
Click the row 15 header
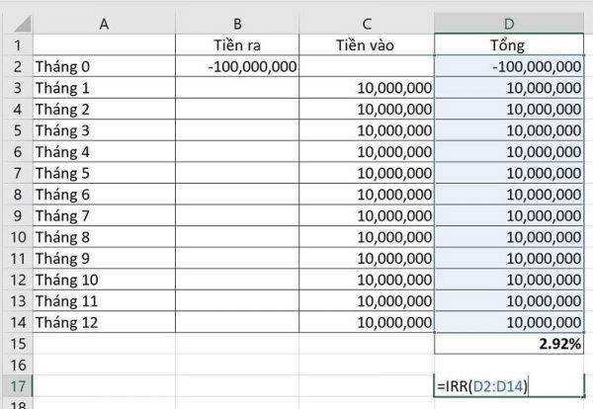coord(16,343)
